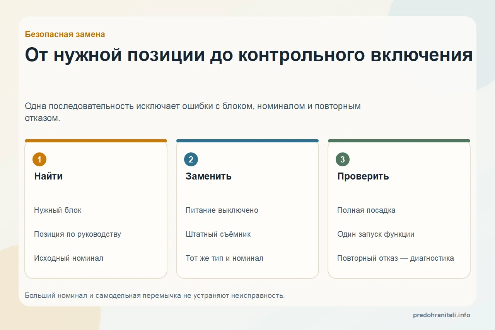The image size is (495, 330).
Task: Select 'Полная посадка' item
Action: coord(366,210)
